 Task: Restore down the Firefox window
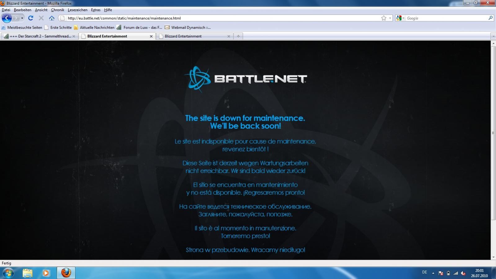(476, 2)
